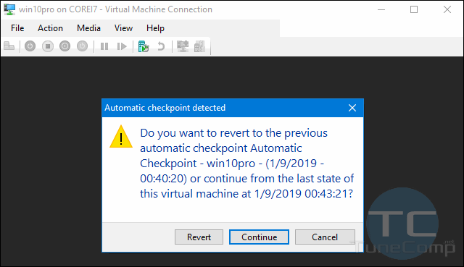Click the Start power icon in toolbar
The image size is (464, 267).
click(x=30, y=46)
